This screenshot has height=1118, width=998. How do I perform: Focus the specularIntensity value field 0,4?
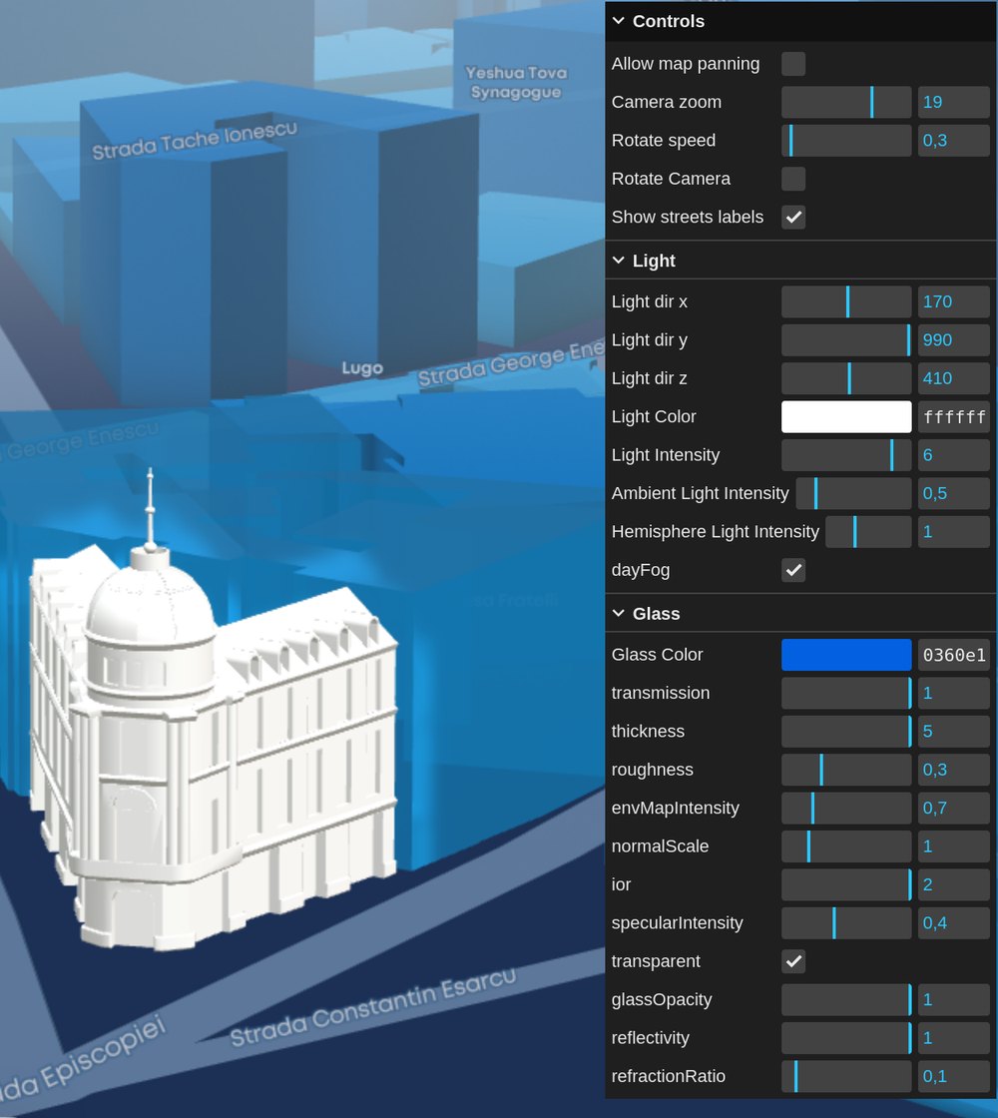(954, 923)
